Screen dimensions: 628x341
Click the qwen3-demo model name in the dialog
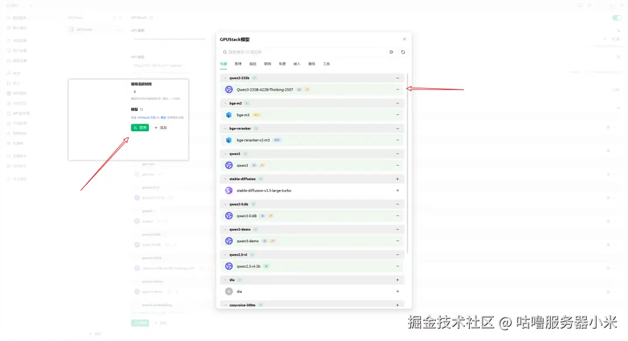(248, 241)
